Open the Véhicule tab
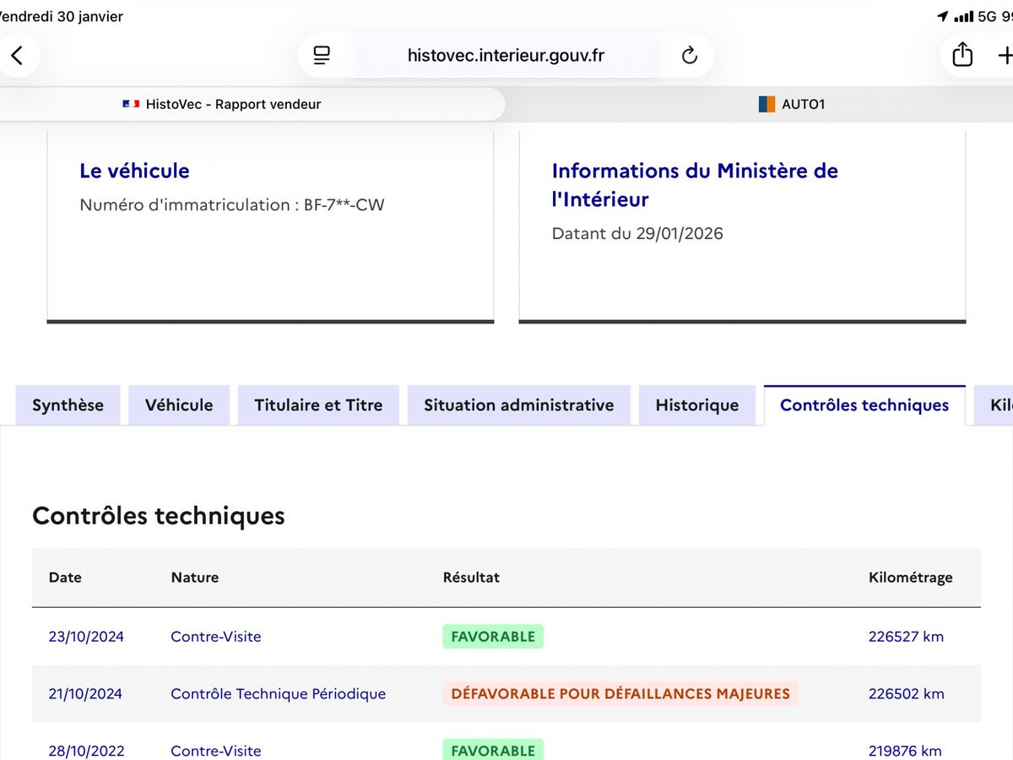Viewport: 1013px width, 760px height. (179, 405)
